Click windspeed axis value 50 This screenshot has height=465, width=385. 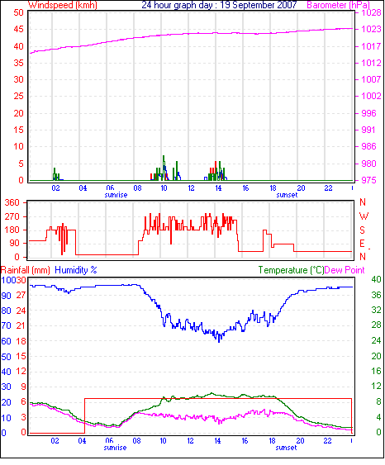[x=19, y=12]
